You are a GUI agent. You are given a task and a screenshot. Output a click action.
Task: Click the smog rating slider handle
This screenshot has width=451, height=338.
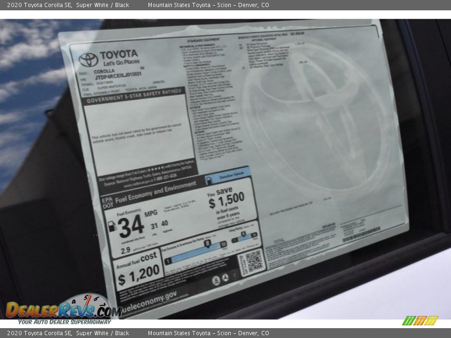[243, 234]
